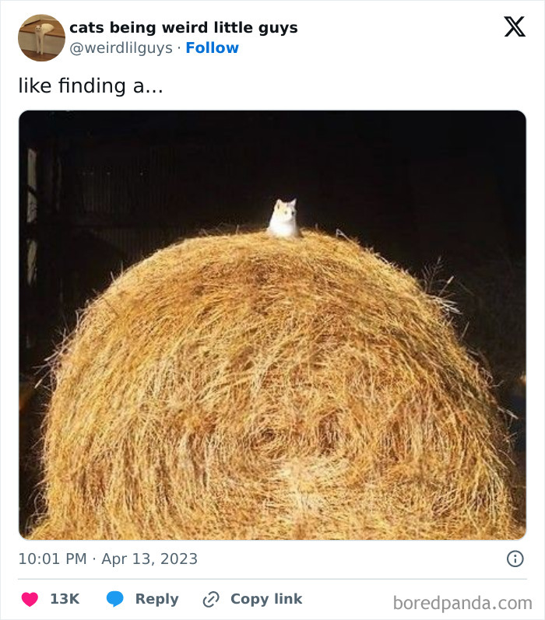
Task: Follow the weirdlilguys account
Action: (x=212, y=48)
